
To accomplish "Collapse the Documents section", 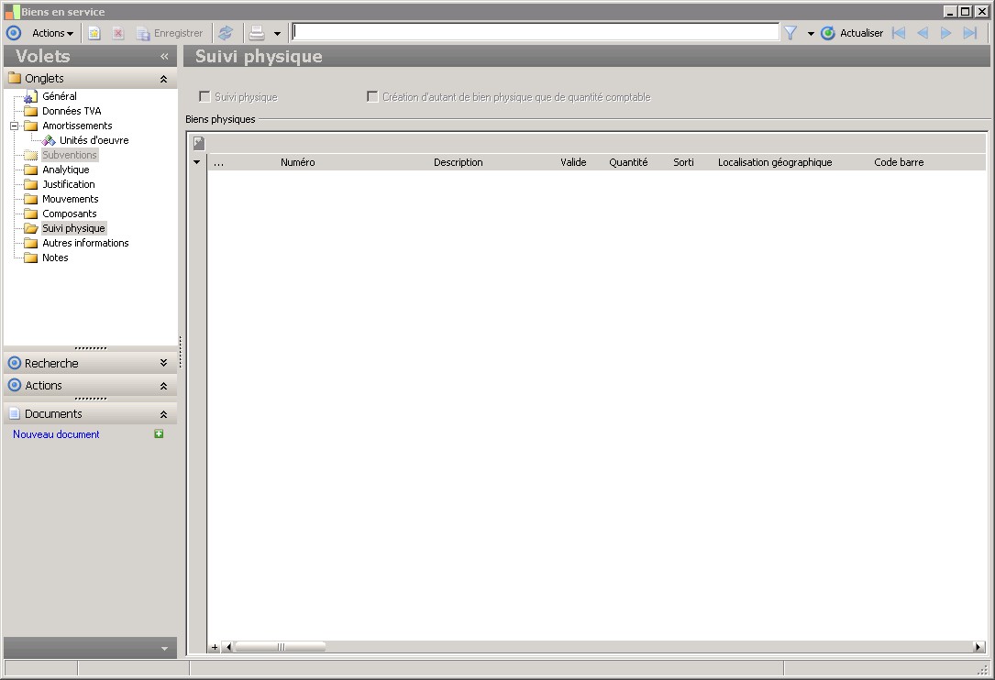I will coord(164,414).
